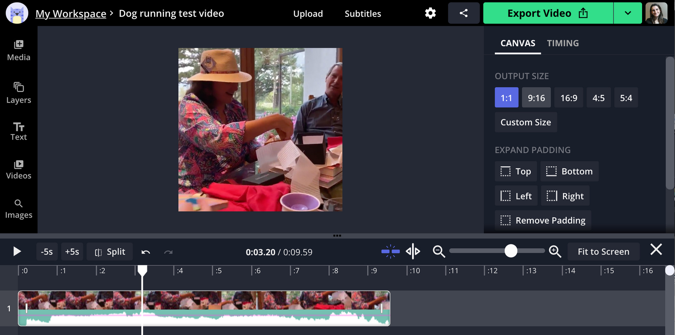This screenshot has height=335, width=675.
Task: Open the Media panel
Action: click(19, 51)
